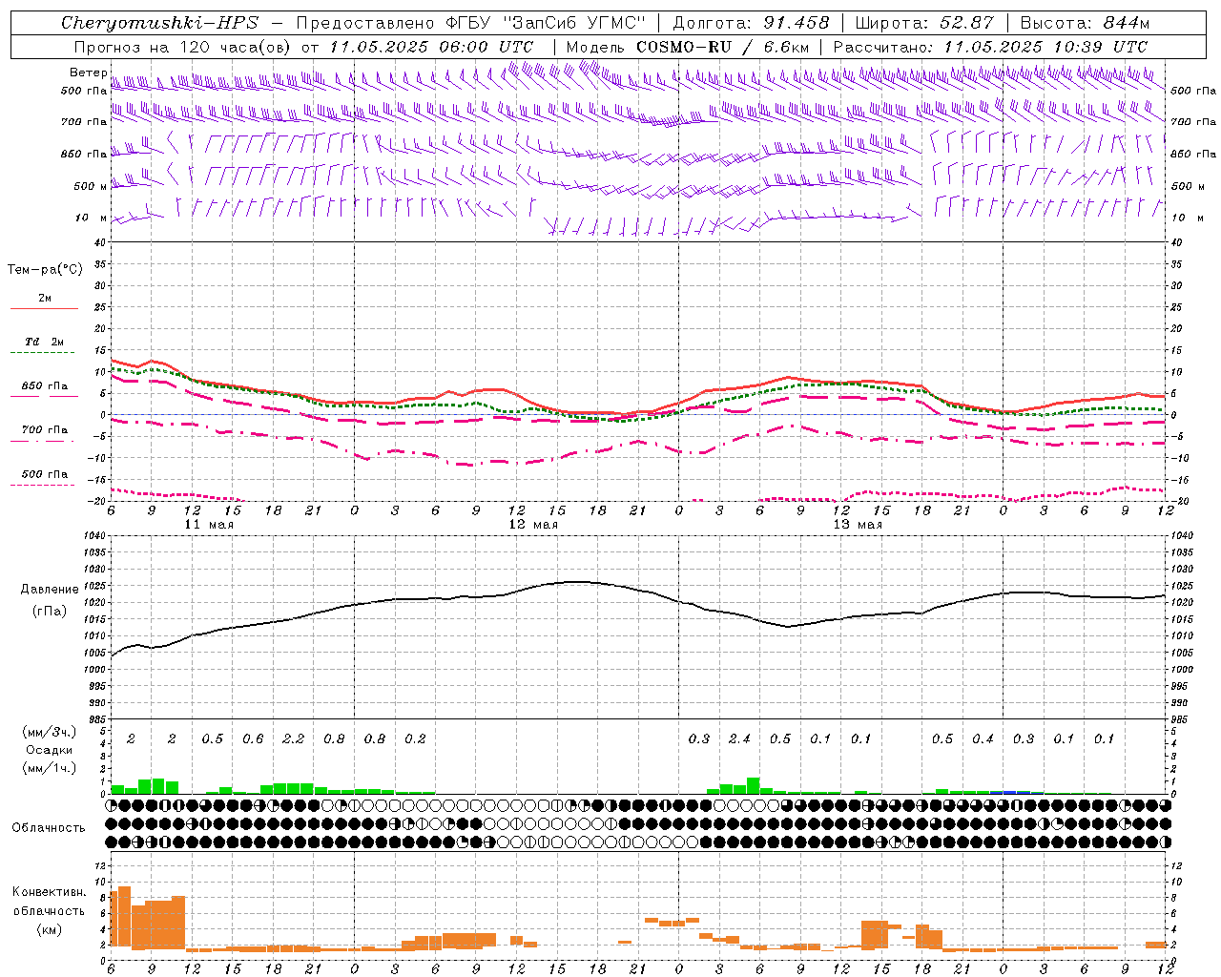Click the left 700 гПа wind level label
Viewport: 1221px width, 977px height.
tap(84, 122)
